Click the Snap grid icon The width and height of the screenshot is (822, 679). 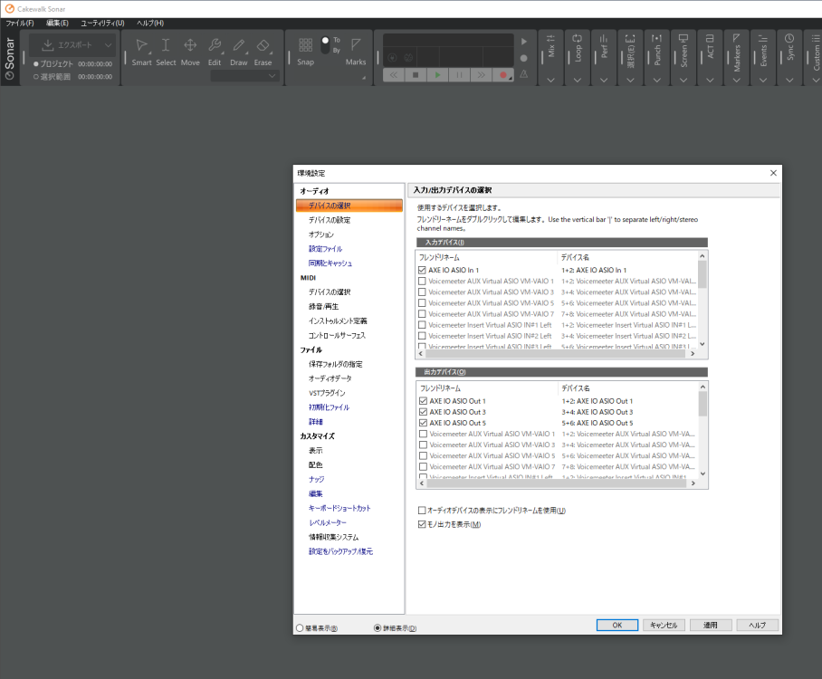point(306,45)
